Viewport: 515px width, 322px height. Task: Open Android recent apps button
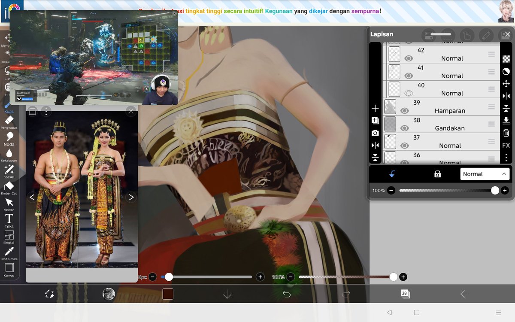[498, 313]
